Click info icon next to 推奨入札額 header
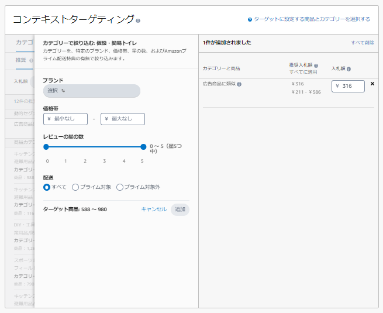 316,66
